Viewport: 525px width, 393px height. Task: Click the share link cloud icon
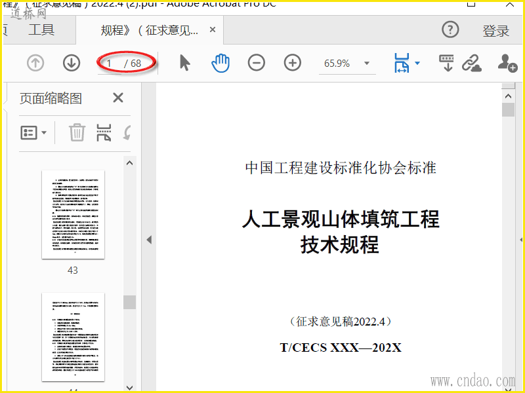click(x=471, y=63)
